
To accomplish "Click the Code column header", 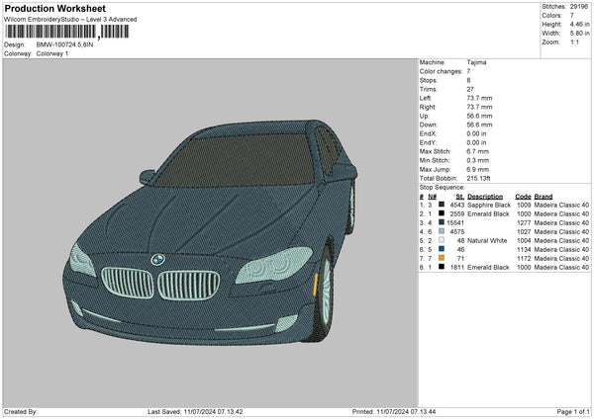I will (x=523, y=196).
